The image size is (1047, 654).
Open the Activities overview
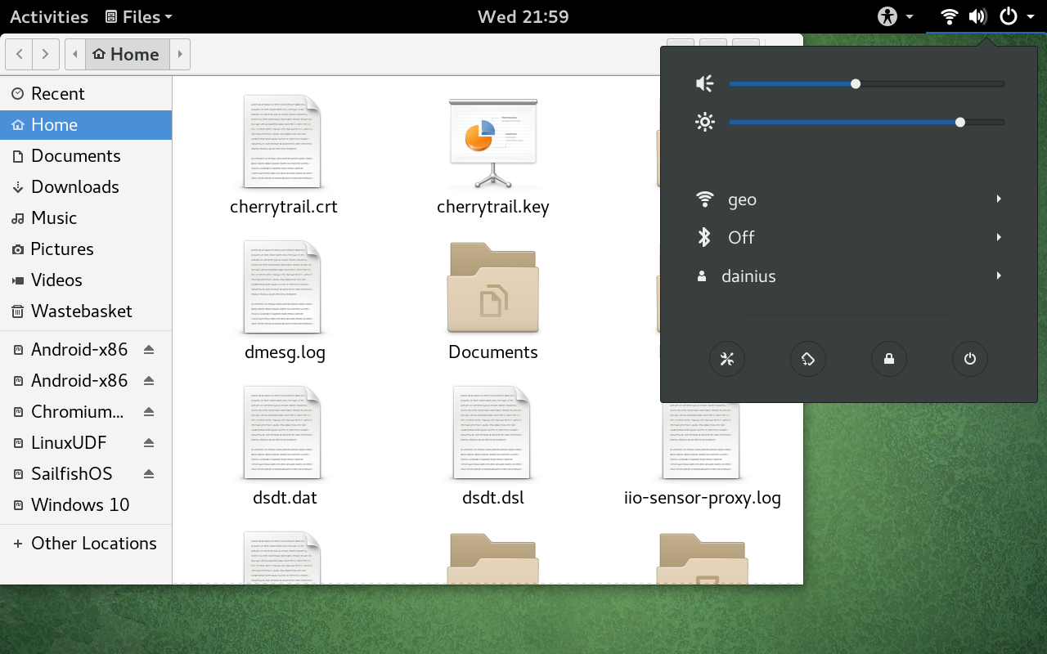[49, 16]
